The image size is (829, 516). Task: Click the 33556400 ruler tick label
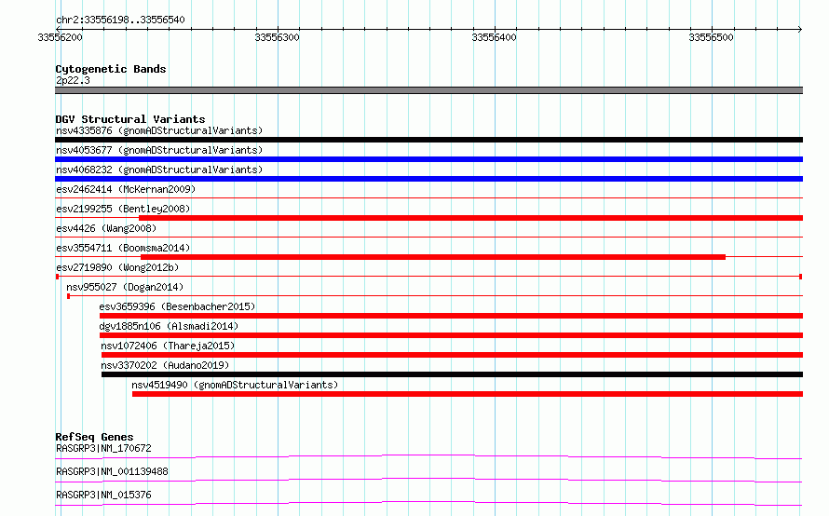pos(494,37)
